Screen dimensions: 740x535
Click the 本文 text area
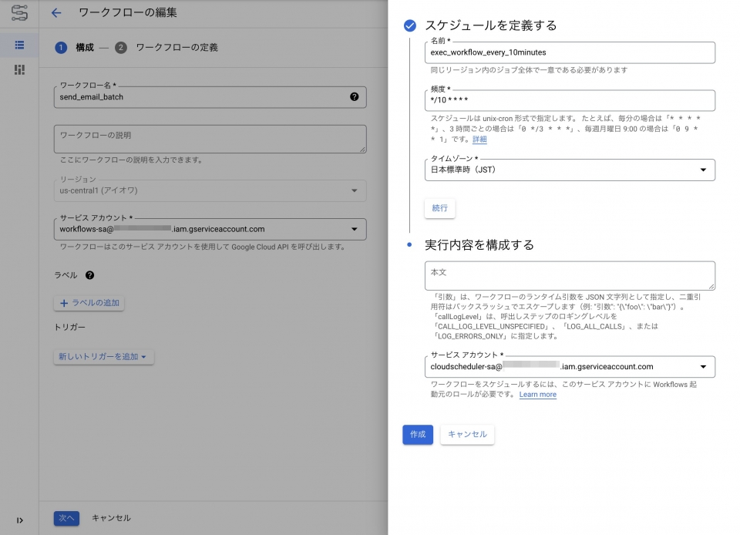click(570, 275)
